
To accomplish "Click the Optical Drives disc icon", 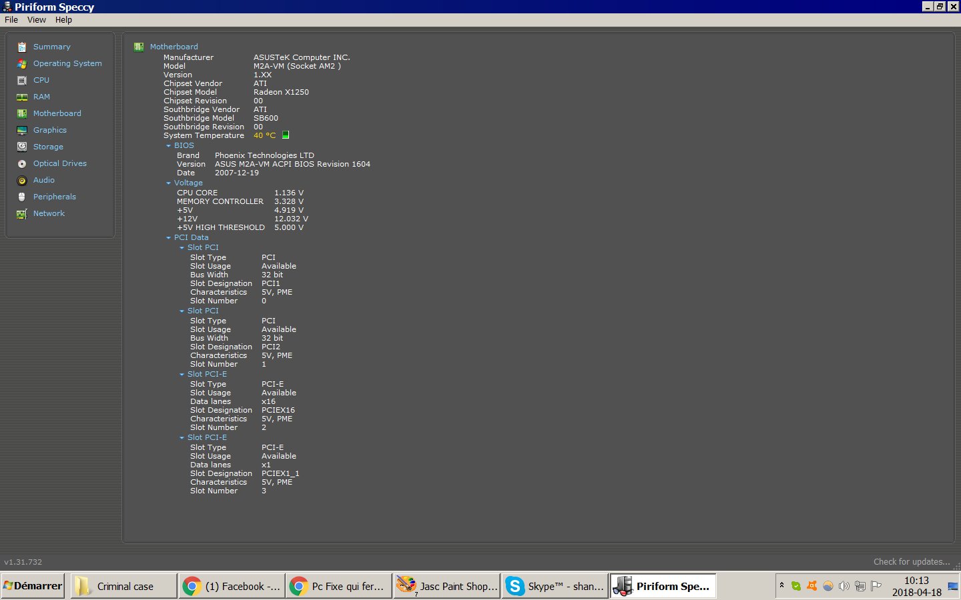I will [x=22, y=163].
